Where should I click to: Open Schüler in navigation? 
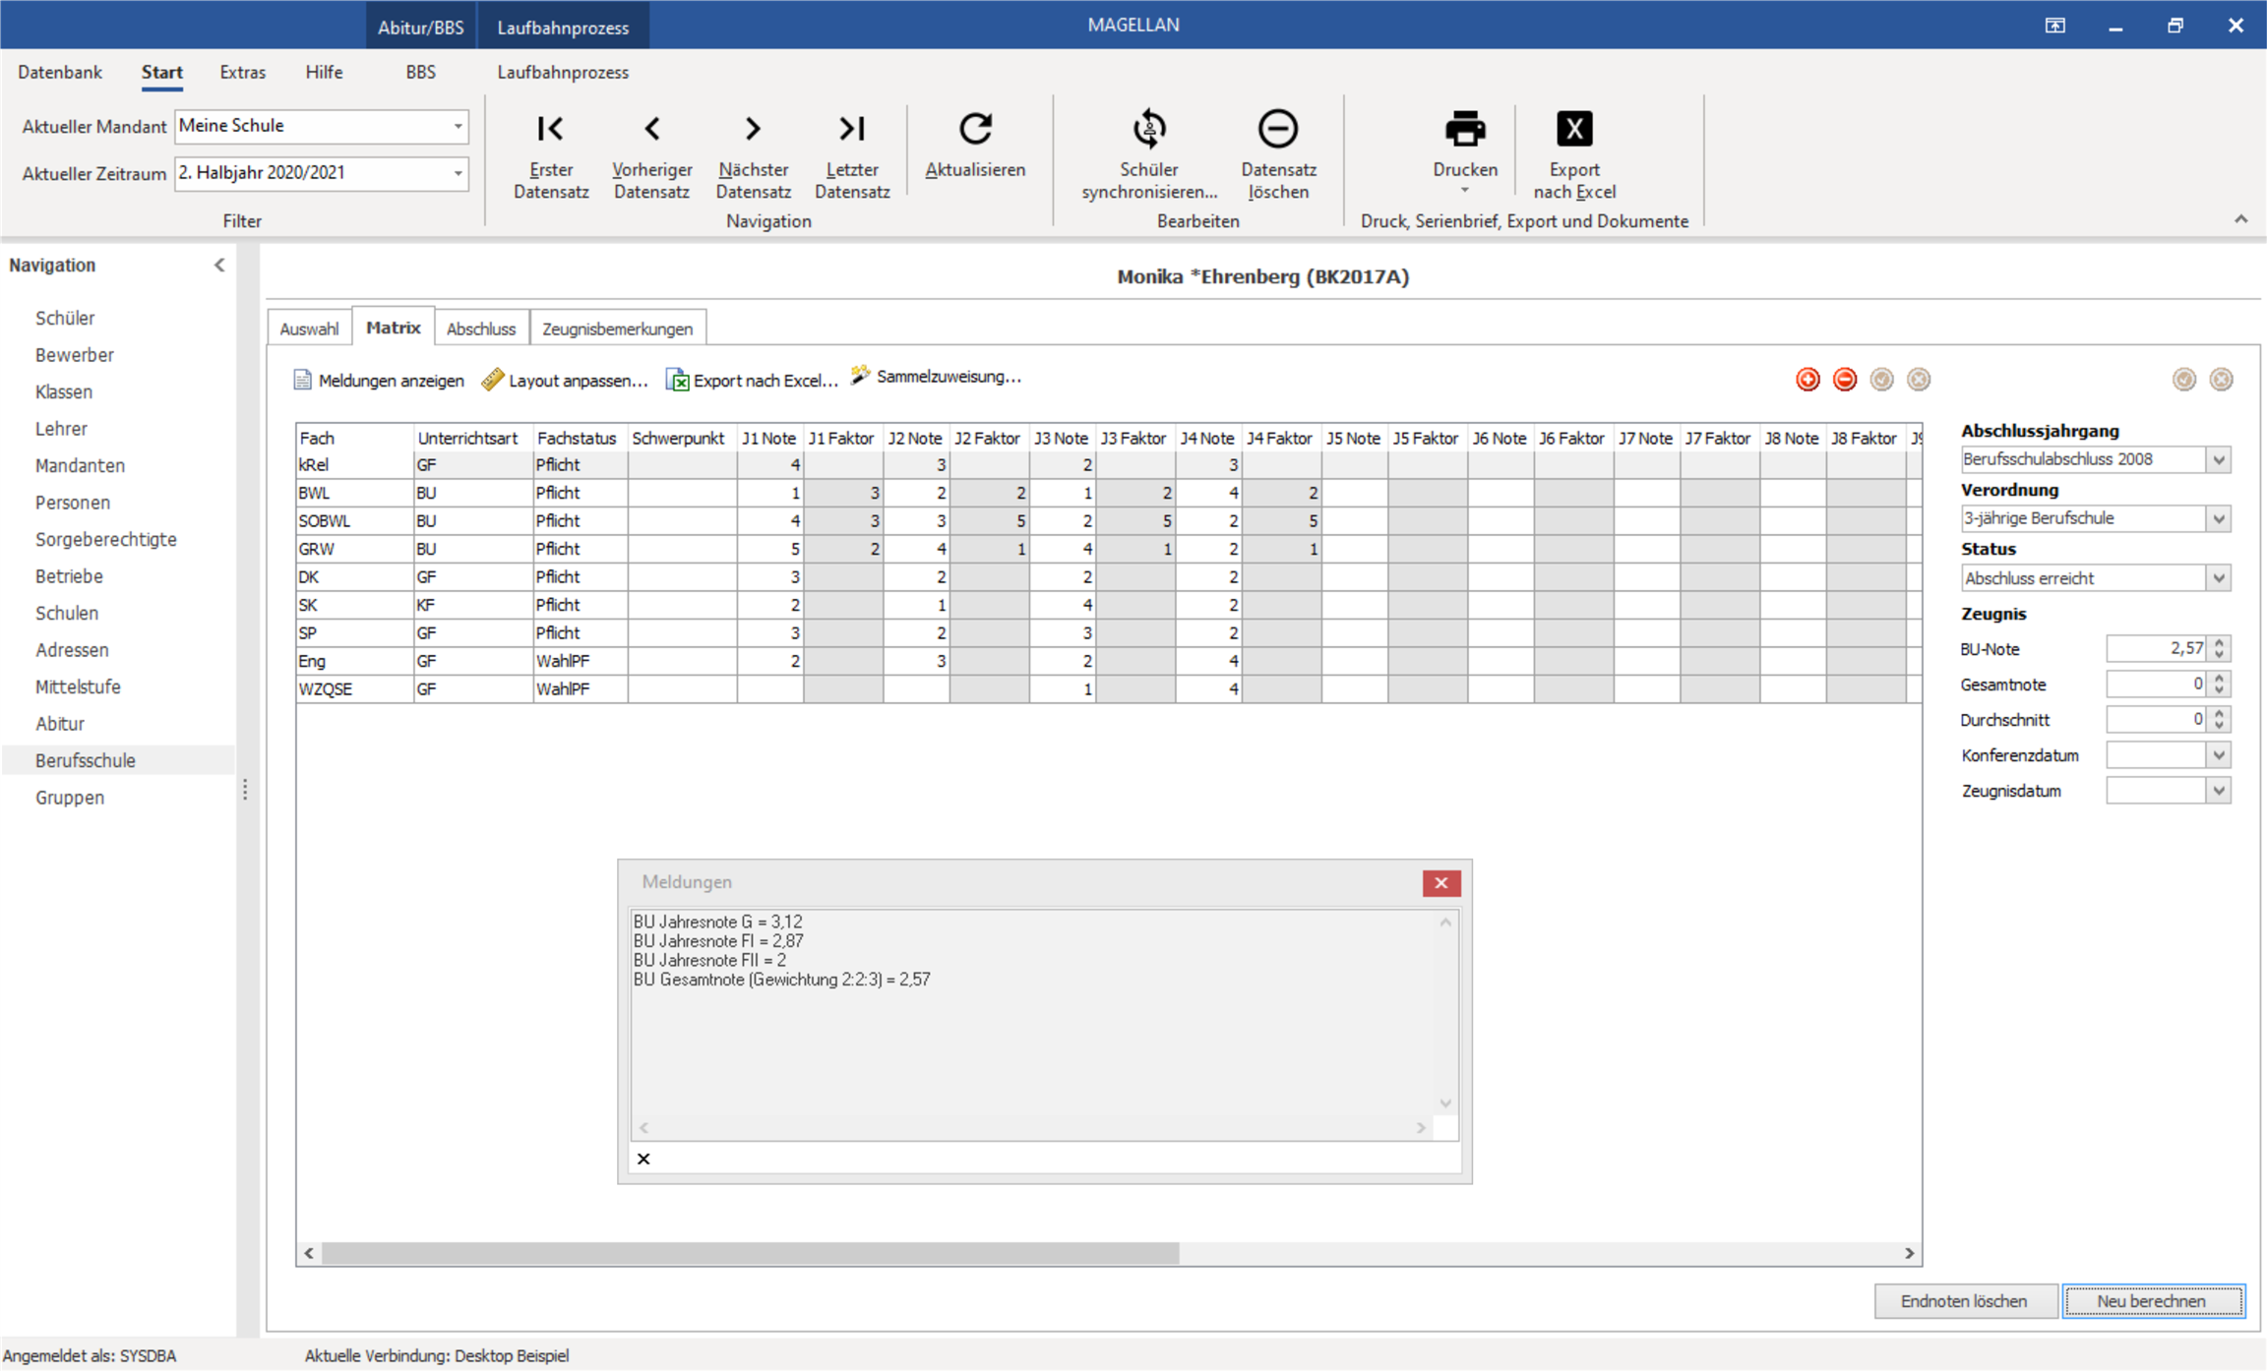pyautogui.click(x=65, y=318)
